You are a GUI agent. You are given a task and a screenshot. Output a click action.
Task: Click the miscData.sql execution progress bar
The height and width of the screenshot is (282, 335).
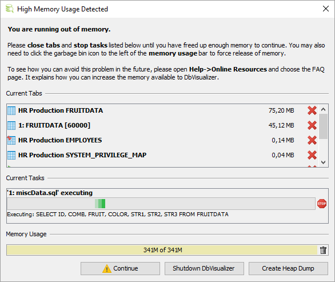[x=161, y=204]
